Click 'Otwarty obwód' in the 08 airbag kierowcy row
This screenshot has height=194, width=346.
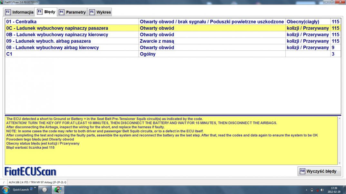pyautogui.click(x=212, y=48)
